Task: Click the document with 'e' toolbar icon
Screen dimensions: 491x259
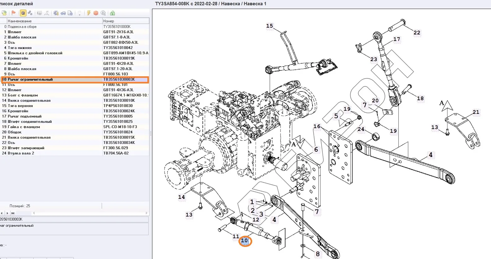Action: click(70, 13)
